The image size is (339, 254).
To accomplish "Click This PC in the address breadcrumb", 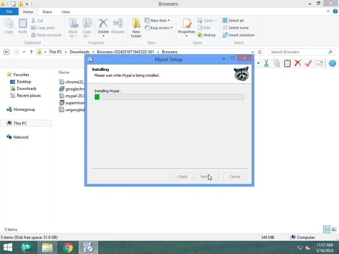I will (55, 52).
